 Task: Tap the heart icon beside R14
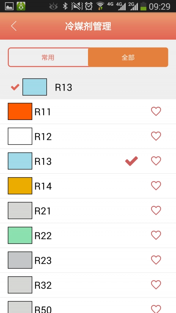(x=156, y=185)
